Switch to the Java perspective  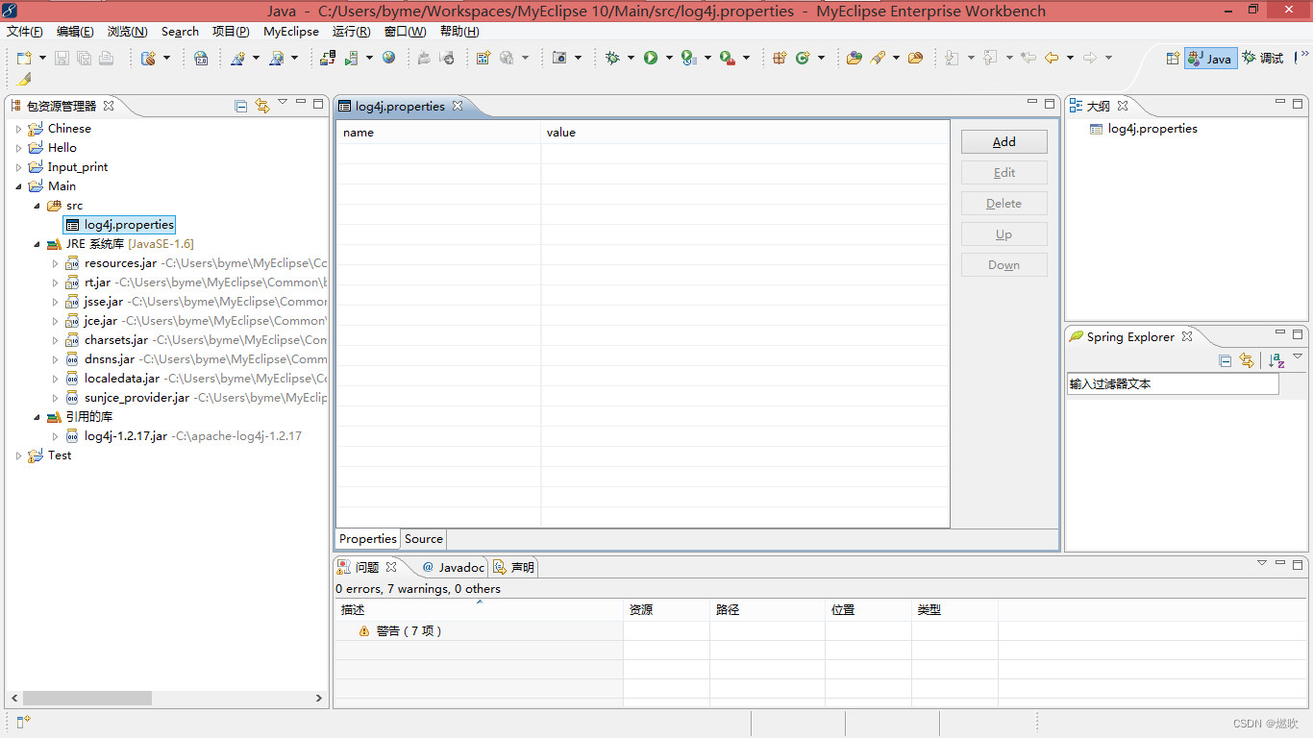[1210, 58]
